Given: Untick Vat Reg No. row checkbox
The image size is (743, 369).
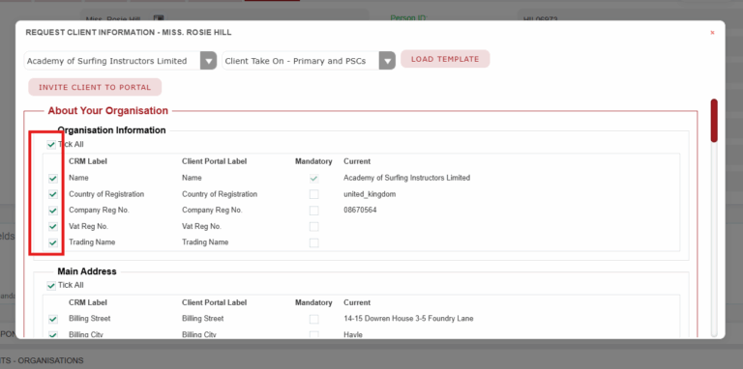Looking at the screenshot, I should 53,227.
